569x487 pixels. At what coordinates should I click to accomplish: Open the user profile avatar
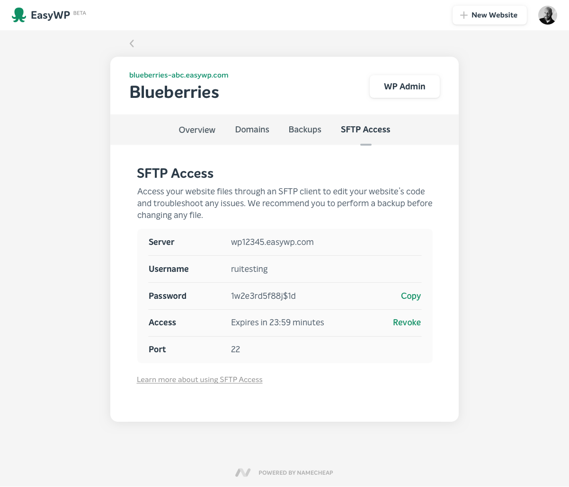(547, 15)
